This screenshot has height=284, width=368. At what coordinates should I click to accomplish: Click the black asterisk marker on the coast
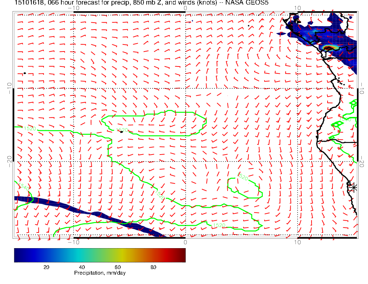353,187
